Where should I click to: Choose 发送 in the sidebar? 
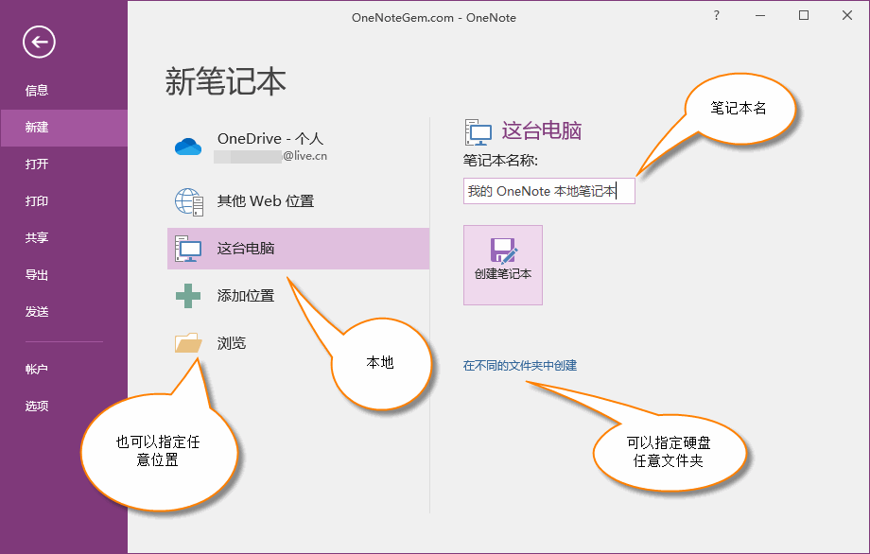click(x=37, y=312)
